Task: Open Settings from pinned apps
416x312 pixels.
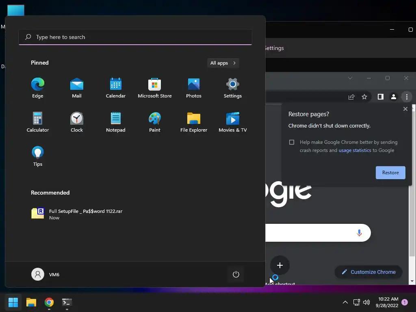Action: [233, 88]
